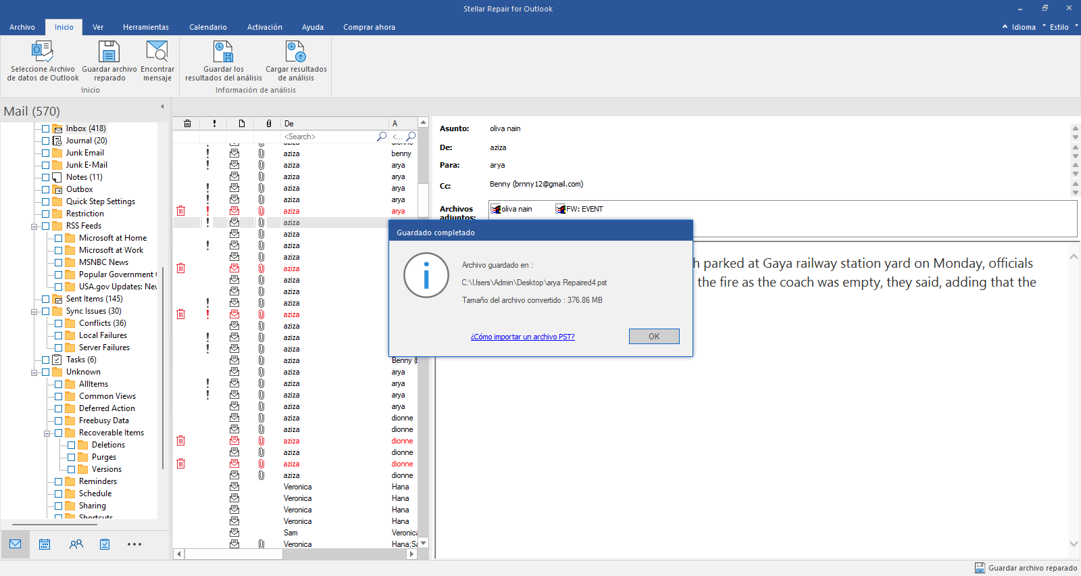Click the trash can column header icon
This screenshot has height=576, width=1081.
(x=187, y=124)
